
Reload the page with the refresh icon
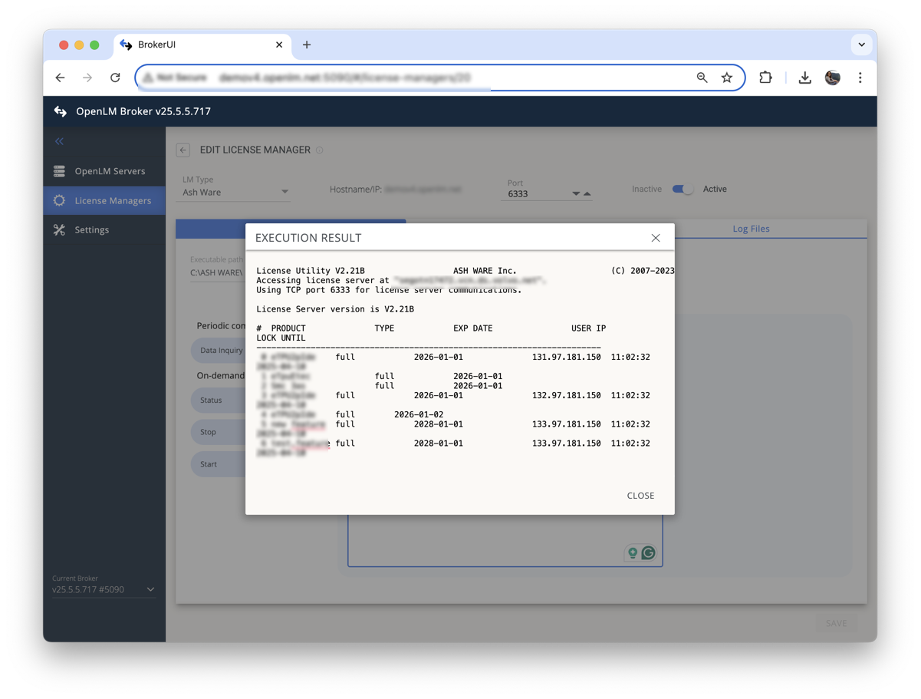coord(115,77)
